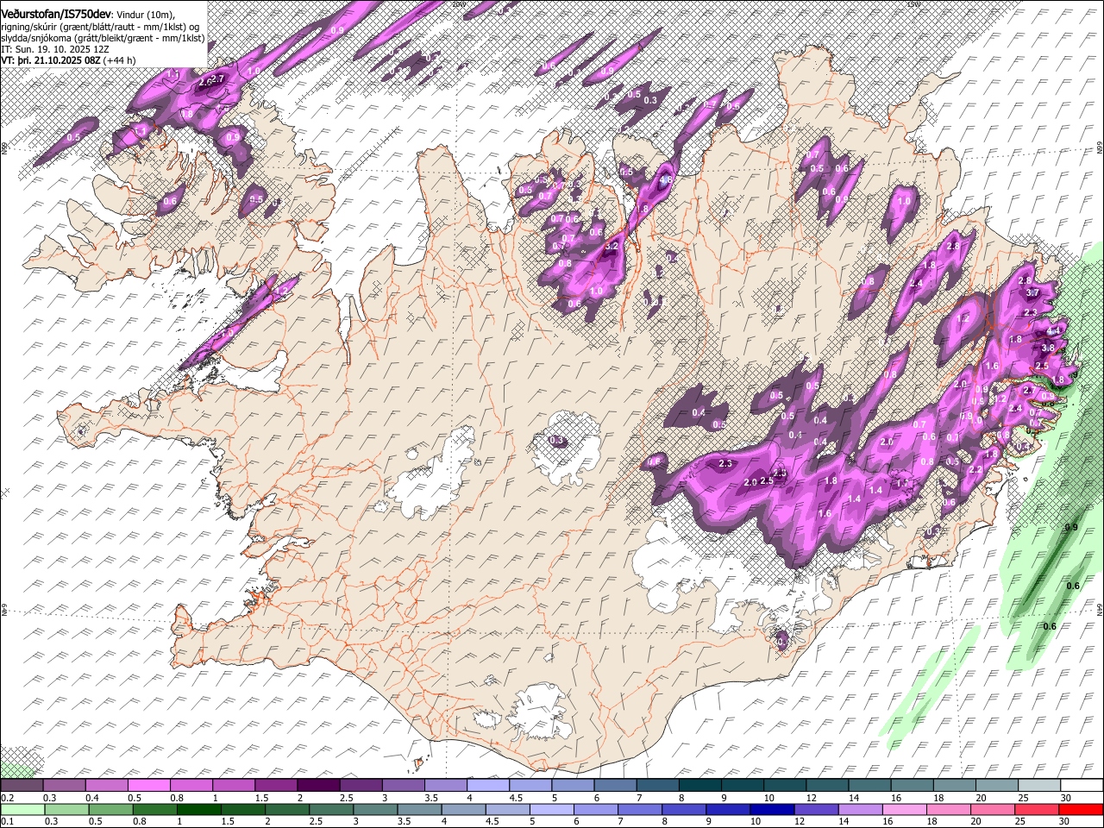Screen dimensions: 1104x828
Task: Choose the lower legend swatch between 20 and 25
Action: coord(994,809)
